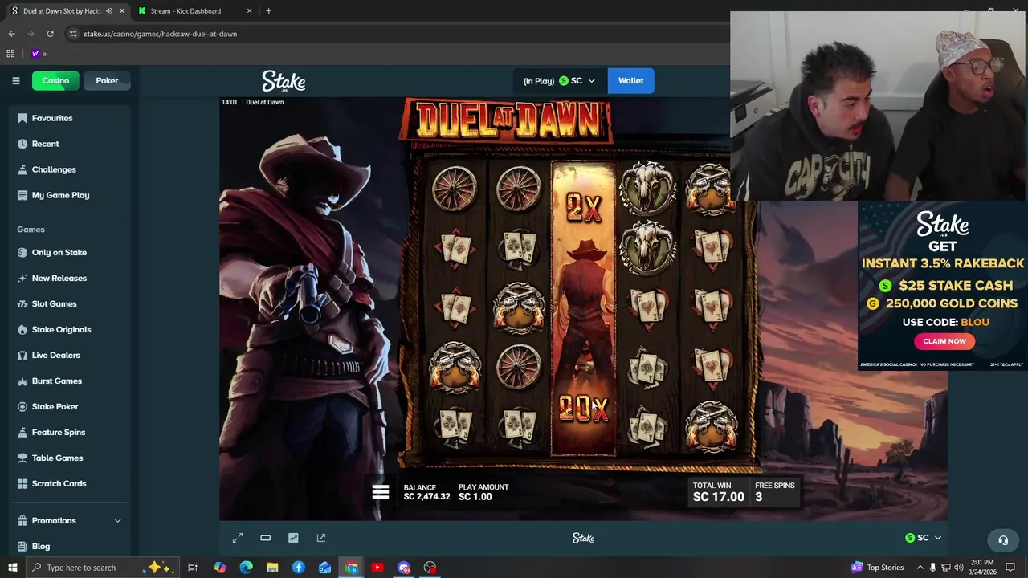Screen dimensions: 1028x578
Task: Open the hamburger sidebar menu
Action: (15, 80)
